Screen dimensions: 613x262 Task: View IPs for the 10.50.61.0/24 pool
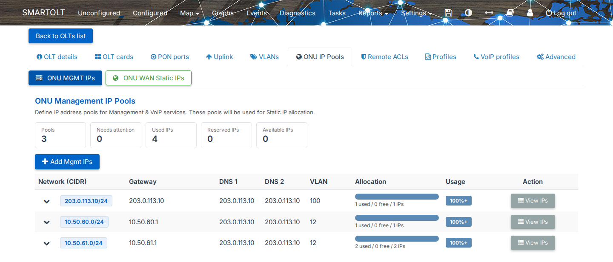(533, 242)
